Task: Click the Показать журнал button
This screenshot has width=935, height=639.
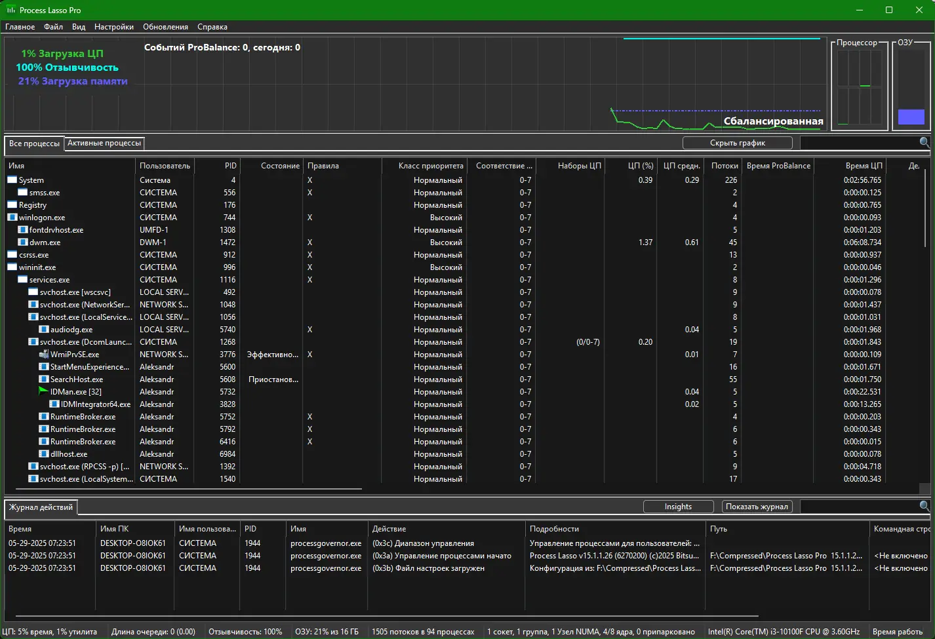Action: coord(757,507)
